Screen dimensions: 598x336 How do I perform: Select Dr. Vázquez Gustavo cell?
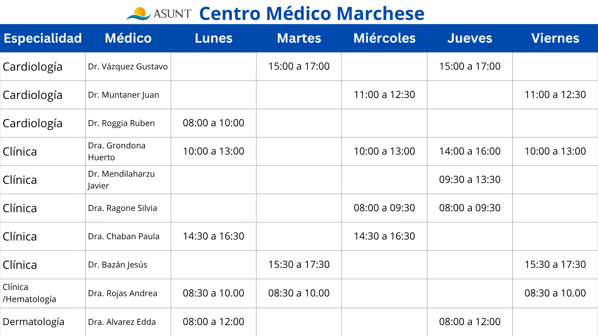pyautogui.click(x=128, y=67)
